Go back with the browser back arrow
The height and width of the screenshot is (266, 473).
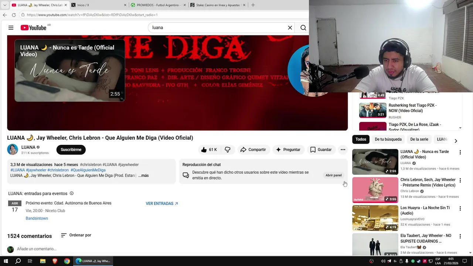pyautogui.click(x=5, y=15)
